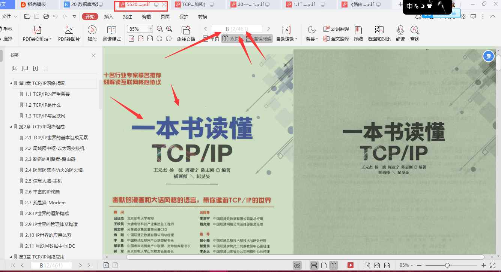The width and height of the screenshot is (501, 272).
Task: Open bookmark 2.3 勤奋的引路者-路由器
Action: pos(50,159)
